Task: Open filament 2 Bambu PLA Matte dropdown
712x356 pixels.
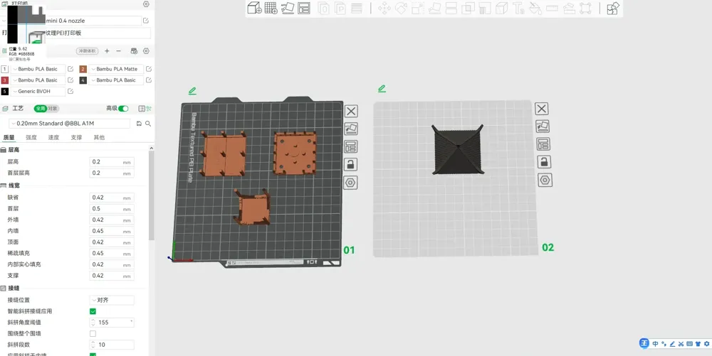Action: (x=116, y=70)
